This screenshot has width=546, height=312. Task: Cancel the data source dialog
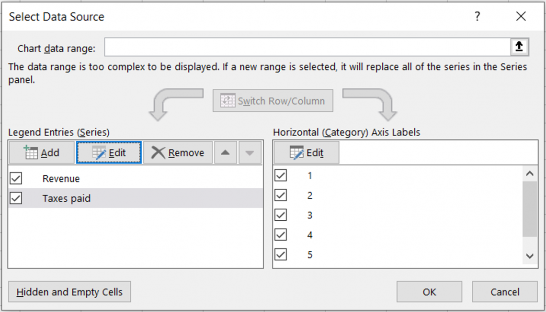(x=505, y=292)
